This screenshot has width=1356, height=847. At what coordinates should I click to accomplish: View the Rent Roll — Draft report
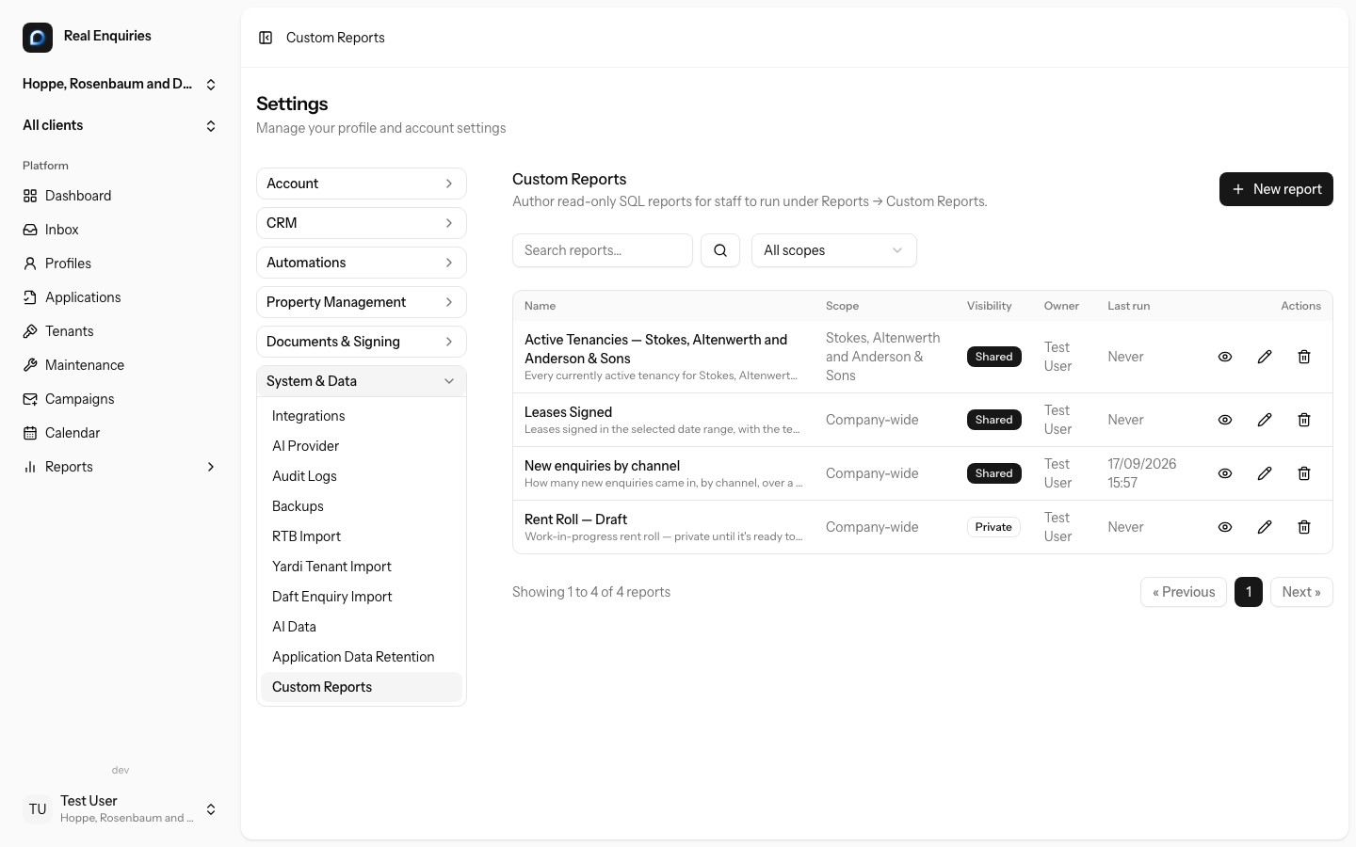[1225, 527]
